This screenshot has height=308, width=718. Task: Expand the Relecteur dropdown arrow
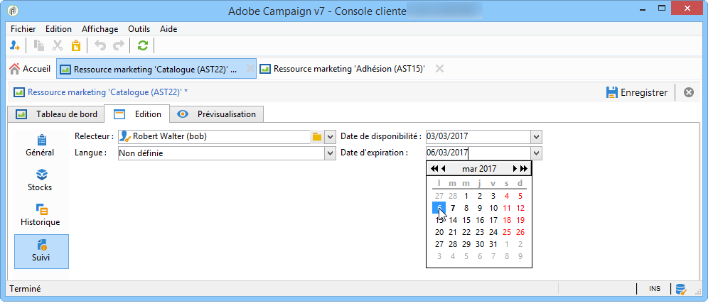click(330, 136)
